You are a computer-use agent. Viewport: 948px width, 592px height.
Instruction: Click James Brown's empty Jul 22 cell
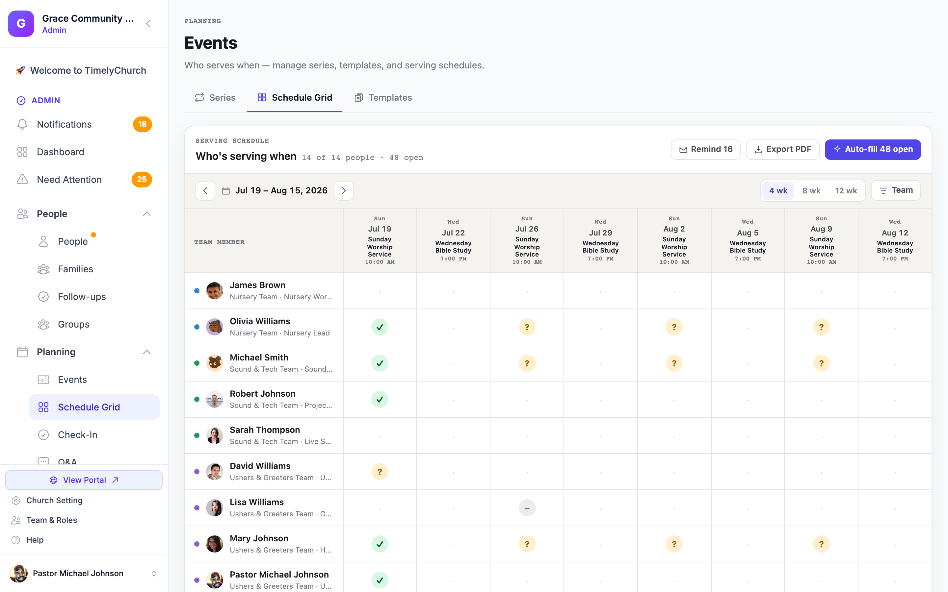click(x=453, y=291)
